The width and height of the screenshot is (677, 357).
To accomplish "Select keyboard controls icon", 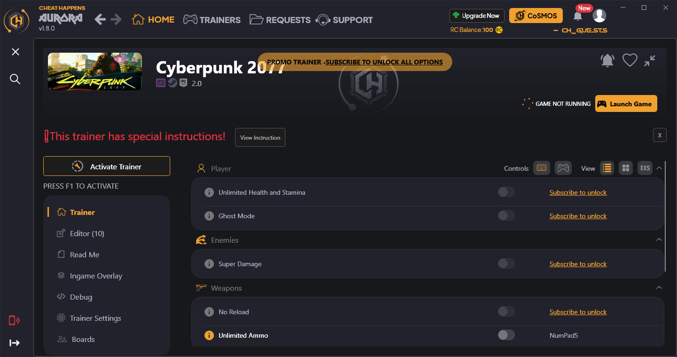I will coord(541,168).
